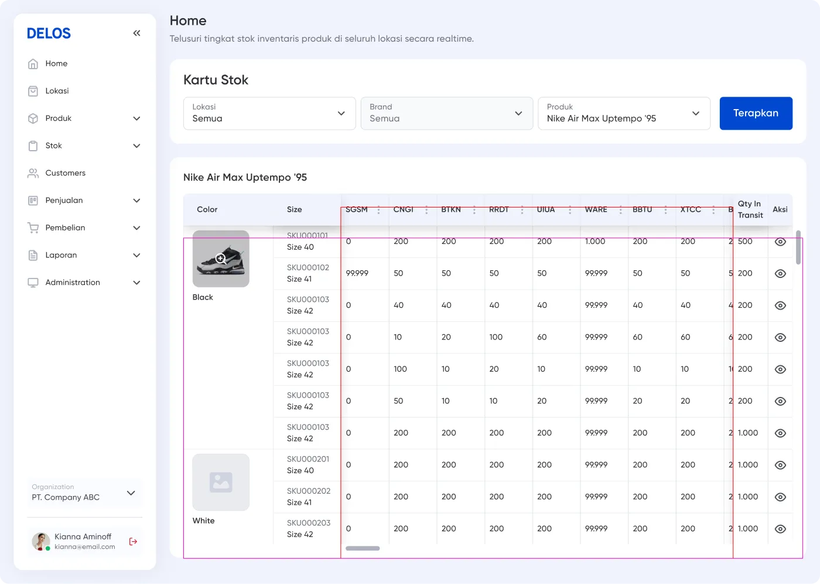Click the Customers people icon

[33, 173]
